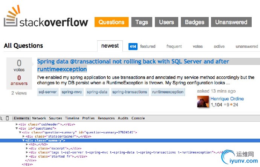Click the 0 votes counter
Image resolution: width=260 pixels, height=167 pixels.
19,65
